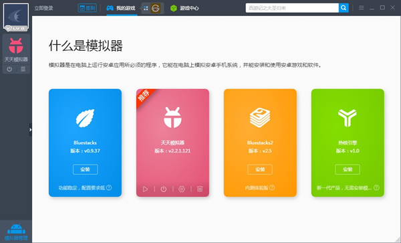Shut down 天天模拟器 via card power icon
Image resolution: width=401 pixels, height=243 pixels.
click(x=164, y=189)
